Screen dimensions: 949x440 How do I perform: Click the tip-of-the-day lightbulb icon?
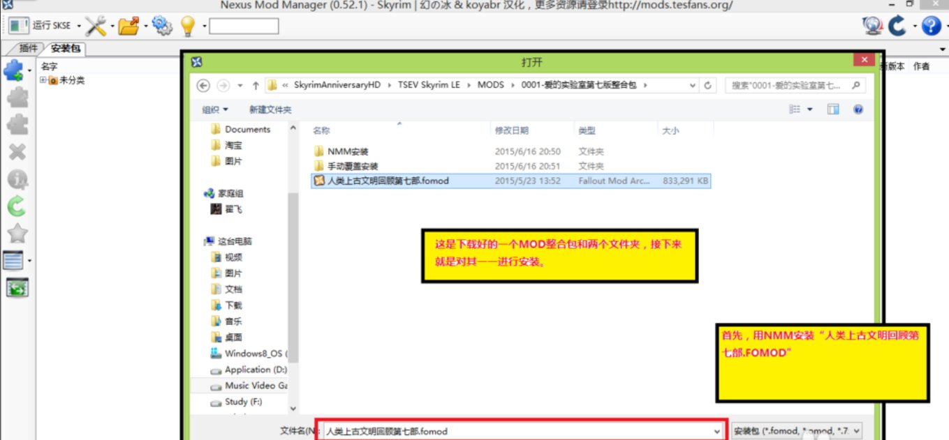click(187, 26)
